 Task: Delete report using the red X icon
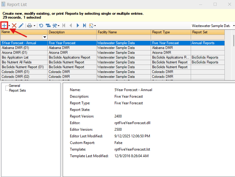[14, 26]
